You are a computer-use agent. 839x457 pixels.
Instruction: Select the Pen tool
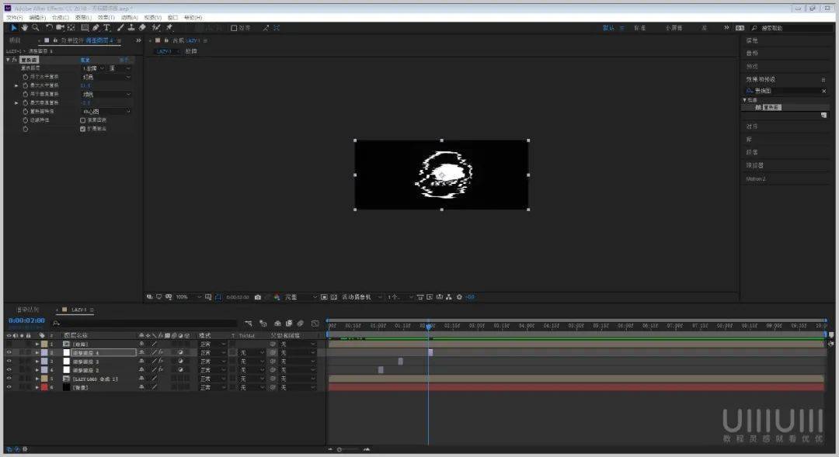(96, 28)
